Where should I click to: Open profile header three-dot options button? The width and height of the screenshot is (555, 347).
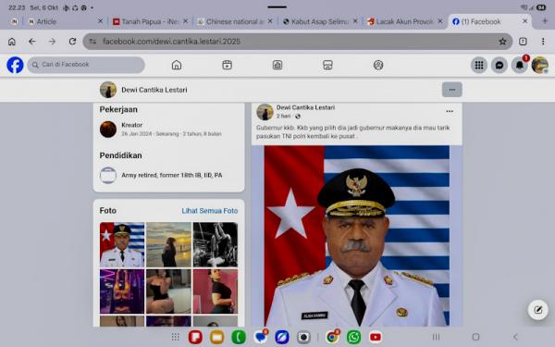[x=452, y=90]
